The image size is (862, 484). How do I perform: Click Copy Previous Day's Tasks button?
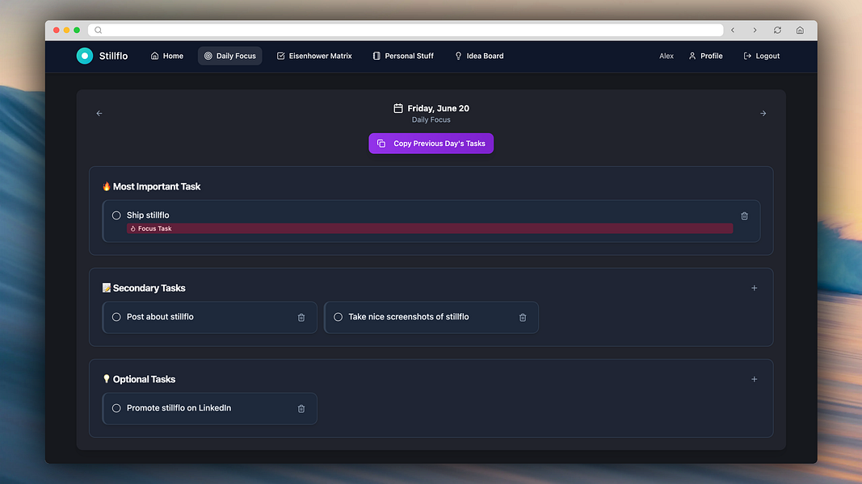431,144
